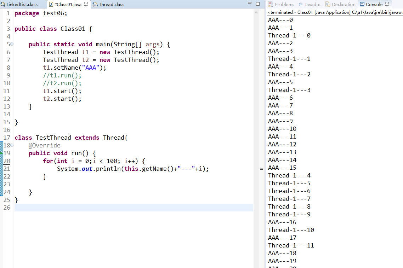The height and width of the screenshot is (268, 403).
Task: Click console output line 'AAA---19'
Action: [282, 261]
